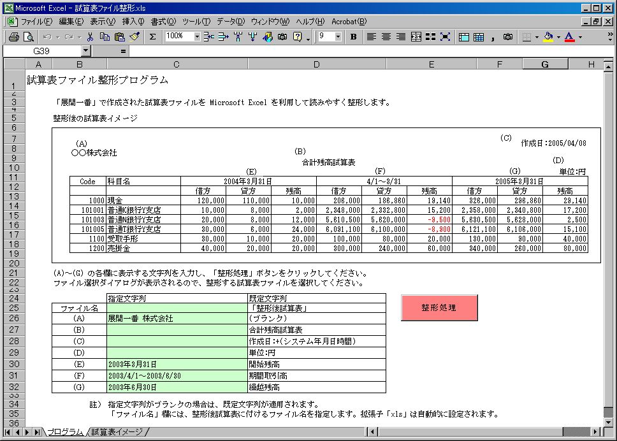Open the Borders style dropdown arrow
617x441 pixels.
click(x=537, y=38)
